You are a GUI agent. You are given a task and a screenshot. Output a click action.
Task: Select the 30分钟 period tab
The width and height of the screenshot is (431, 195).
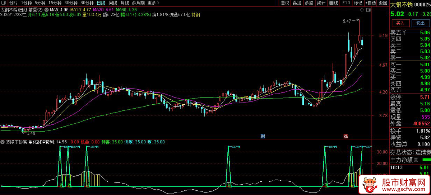[71, 3]
